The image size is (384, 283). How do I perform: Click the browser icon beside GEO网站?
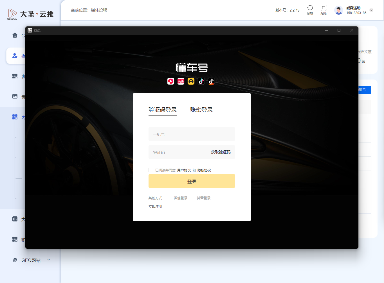15,260
